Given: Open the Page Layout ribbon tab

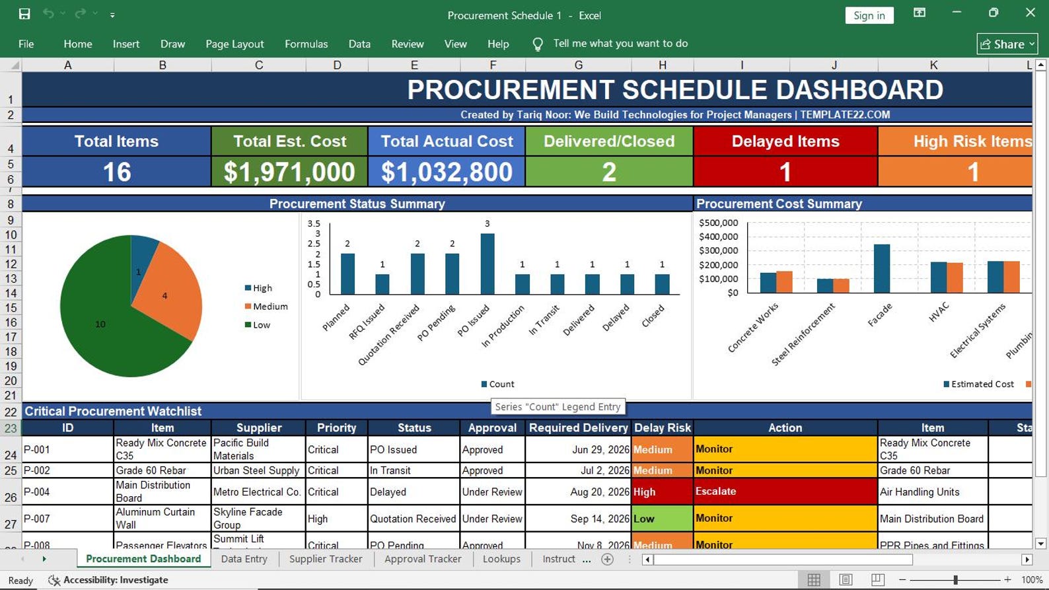Looking at the screenshot, I should coord(235,44).
